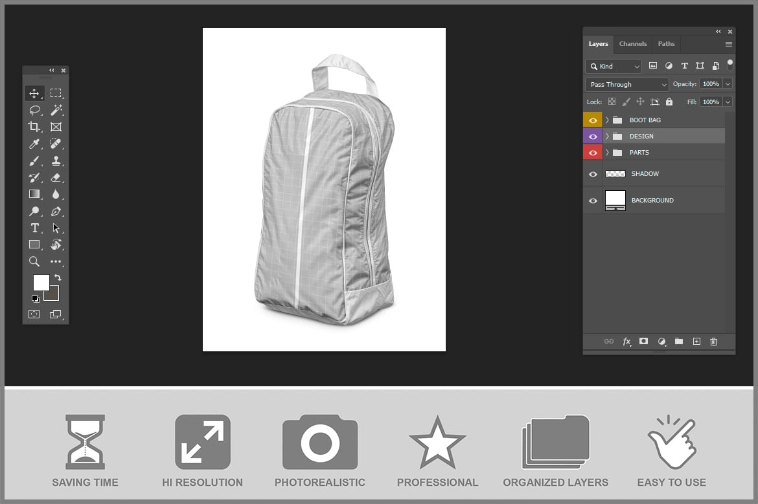Filter layers by pixel layers
This screenshot has height=504, width=758.
tap(652, 65)
